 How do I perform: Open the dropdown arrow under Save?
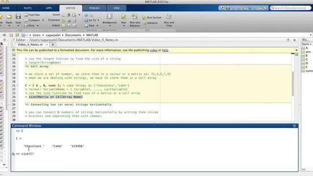click(18, 26)
